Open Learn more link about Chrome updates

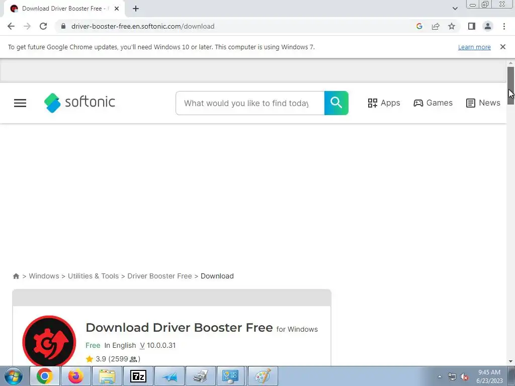pyautogui.click(x=474, y=47)
